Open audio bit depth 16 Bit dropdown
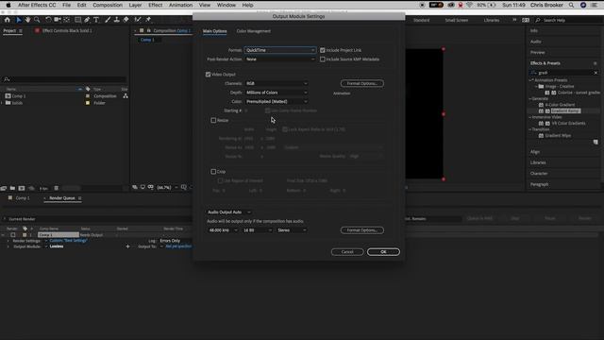Screen dimensions: 604x340 pos(258,230)
